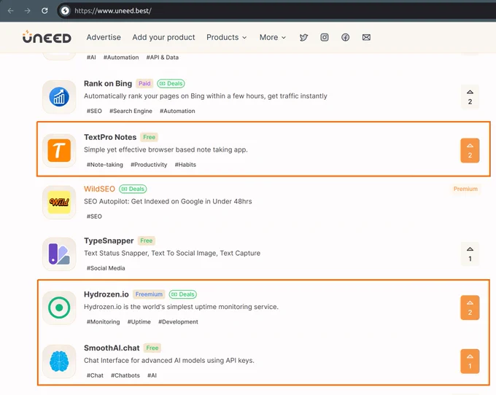Image resolution: width=496 pixels, height=395 pixels.
Task: Click the Paid badge on Rank on Bing
Action: tap(144, 83)
